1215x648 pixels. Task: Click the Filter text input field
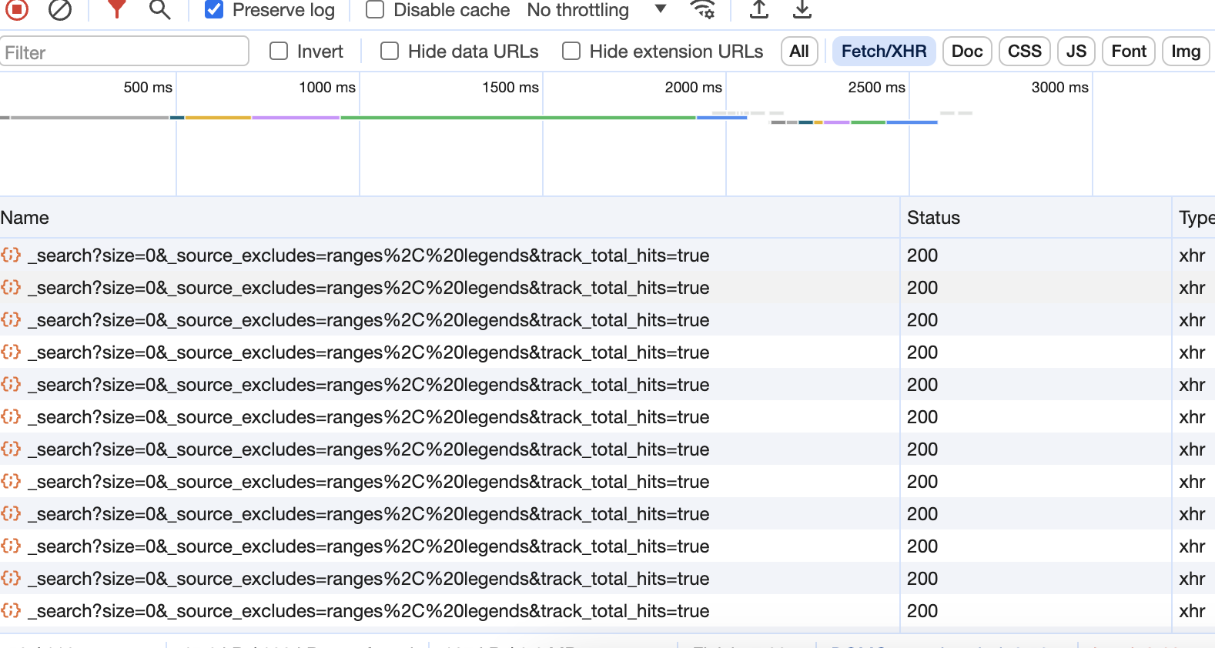tap(125, 52)
